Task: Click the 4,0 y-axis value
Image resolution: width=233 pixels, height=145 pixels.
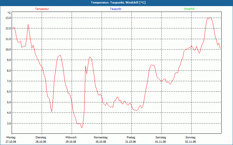Action: [9, 113]
